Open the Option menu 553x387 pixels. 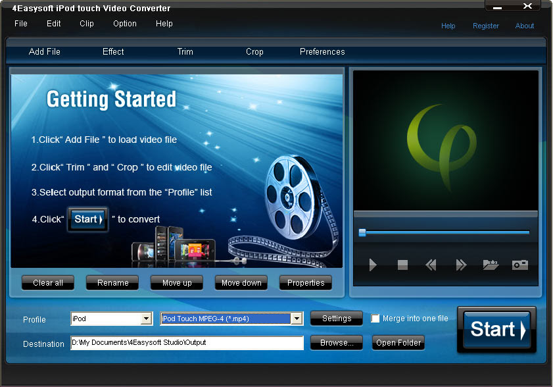pos(124,24)
